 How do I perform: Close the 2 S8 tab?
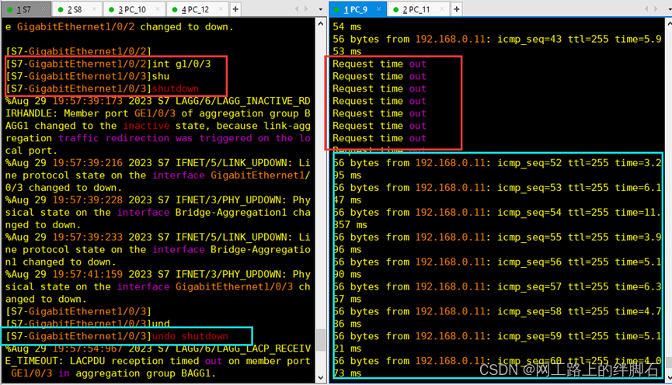[x=94, y=9]
